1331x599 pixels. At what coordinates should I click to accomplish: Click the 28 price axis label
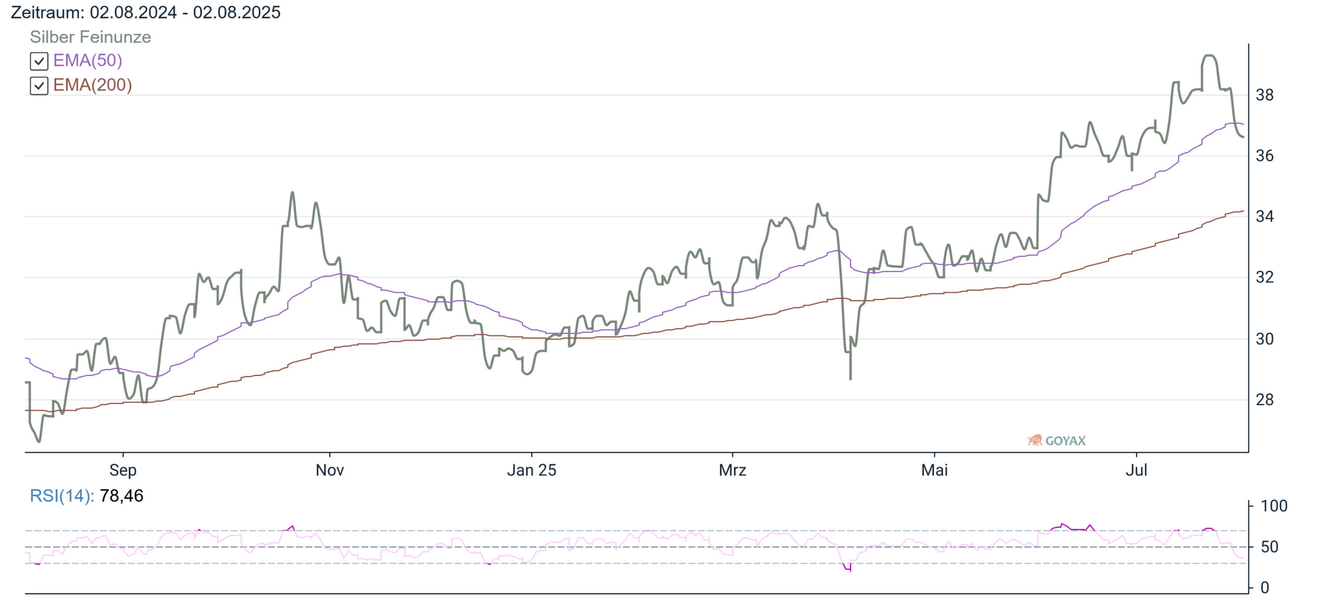(1264, 400)
